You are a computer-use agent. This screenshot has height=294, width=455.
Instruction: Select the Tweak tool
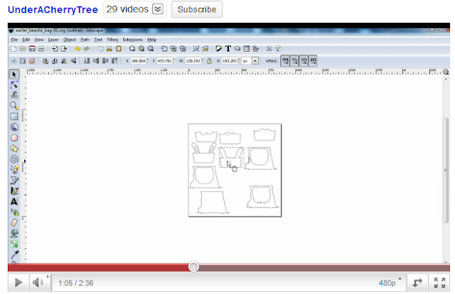point(14,95)
